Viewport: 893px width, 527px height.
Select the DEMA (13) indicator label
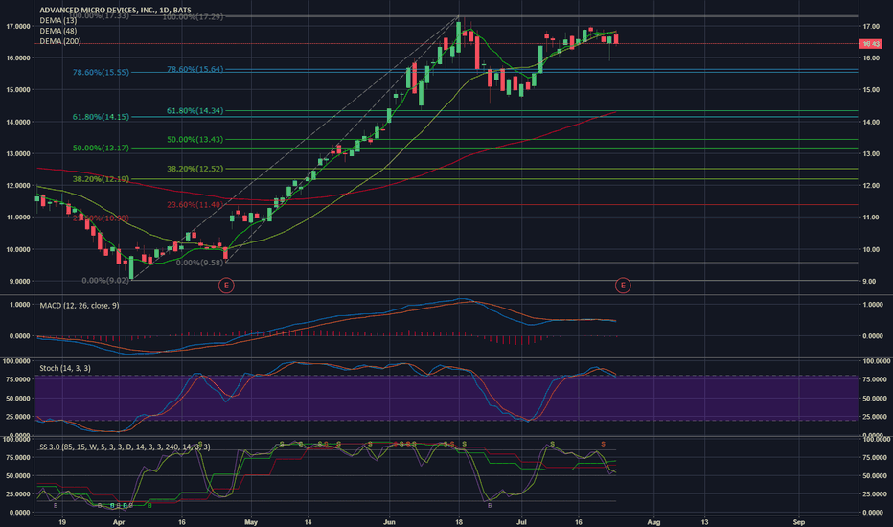pyautogui.click(x=58, y=20)
